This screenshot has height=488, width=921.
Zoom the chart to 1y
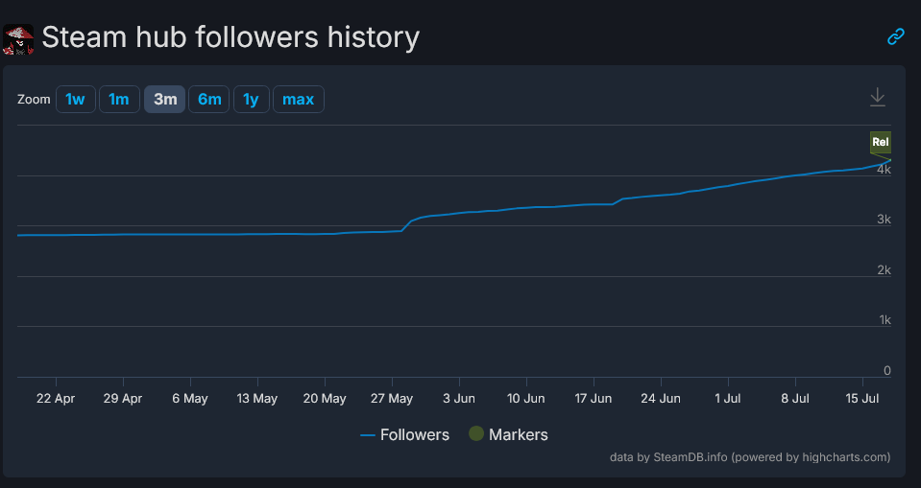pos(251,99)
